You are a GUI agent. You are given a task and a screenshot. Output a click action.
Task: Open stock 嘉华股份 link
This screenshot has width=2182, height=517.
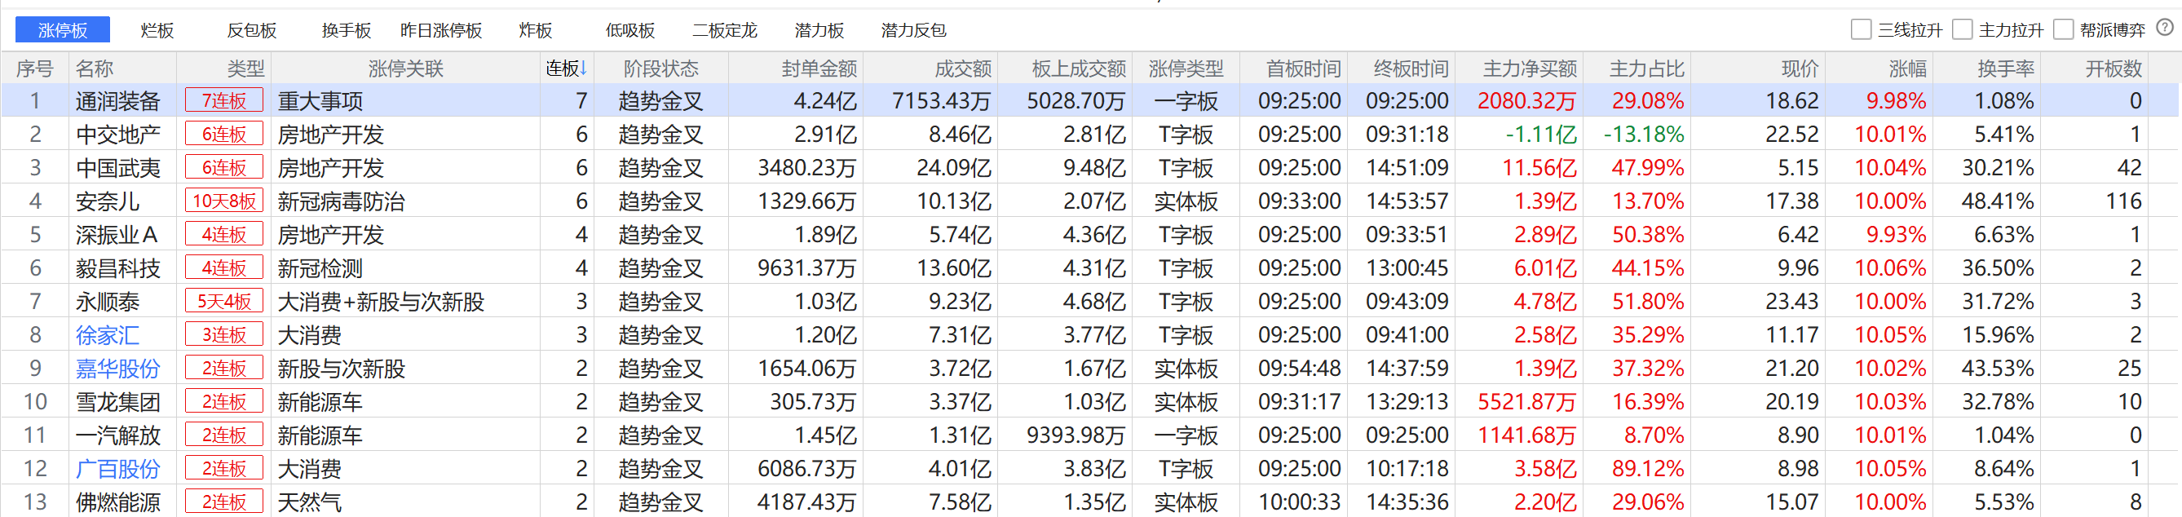117,369
